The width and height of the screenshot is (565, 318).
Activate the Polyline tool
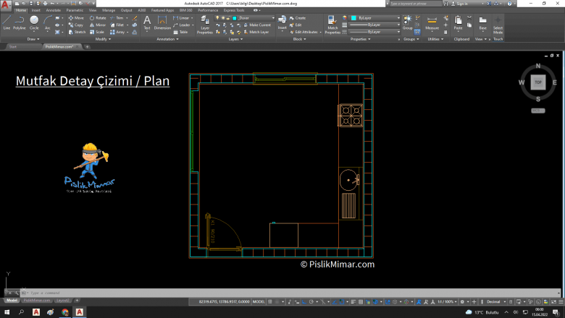point(20,22)
